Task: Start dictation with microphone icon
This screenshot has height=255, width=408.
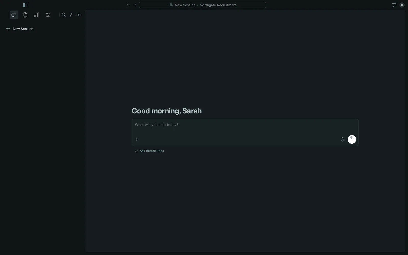Action: point(342,139)
